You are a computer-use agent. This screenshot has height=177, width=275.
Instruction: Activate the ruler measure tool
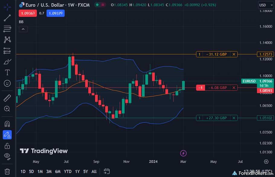tap(7, 98)
